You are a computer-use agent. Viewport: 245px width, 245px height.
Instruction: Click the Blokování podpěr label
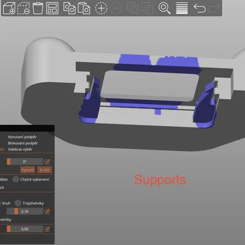point(23,143)
